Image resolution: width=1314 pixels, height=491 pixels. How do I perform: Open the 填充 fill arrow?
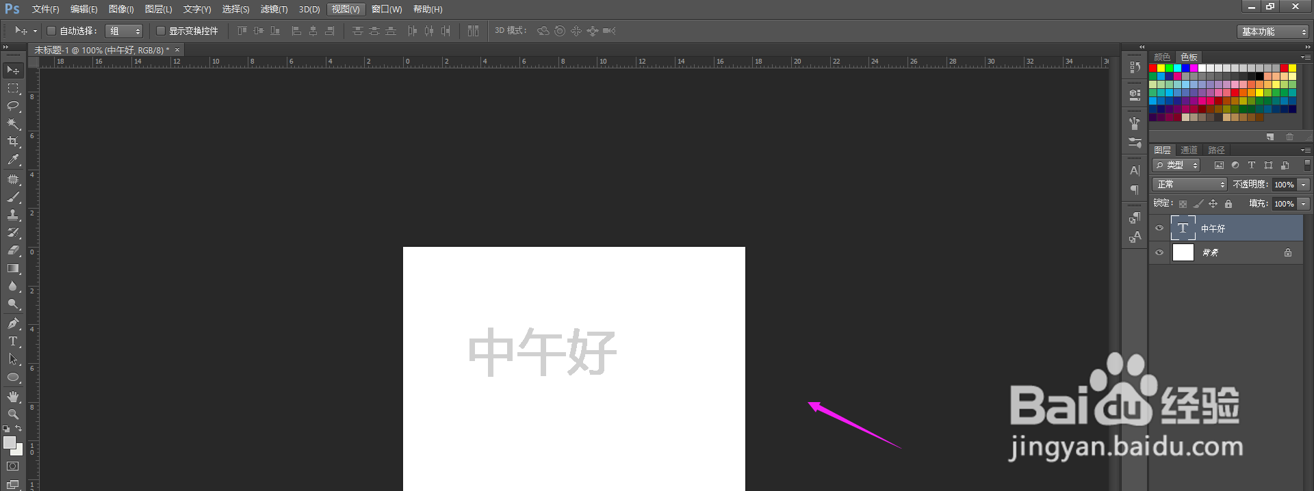point(1304,204)
